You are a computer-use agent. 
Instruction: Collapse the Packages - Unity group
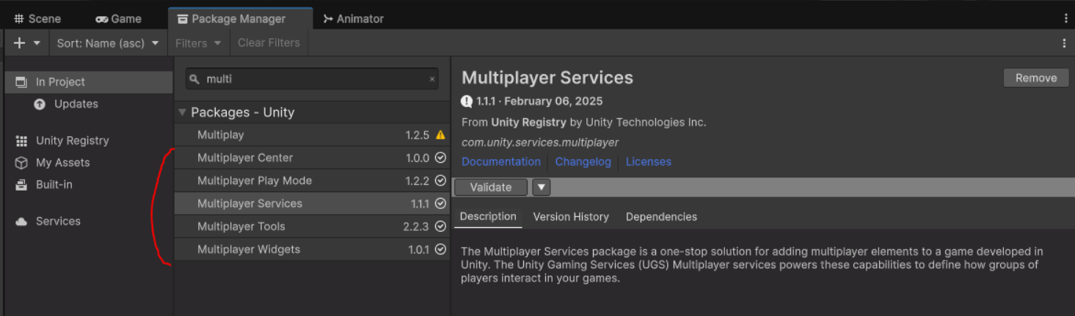click(183, 112)
